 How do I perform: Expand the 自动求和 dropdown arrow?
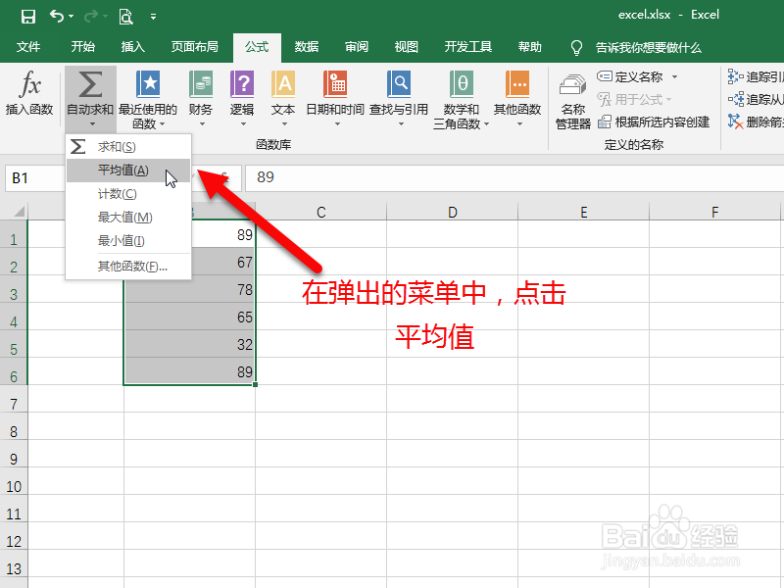(x=92, y=124)
